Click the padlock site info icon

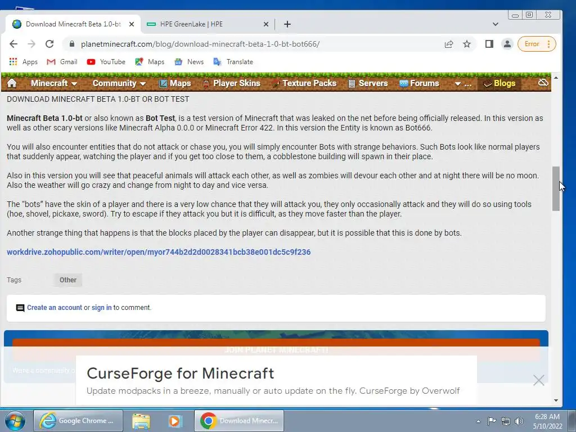[x=72, y=44]
